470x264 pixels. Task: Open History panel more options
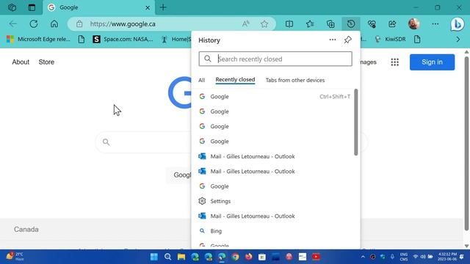tap(333, 40)
